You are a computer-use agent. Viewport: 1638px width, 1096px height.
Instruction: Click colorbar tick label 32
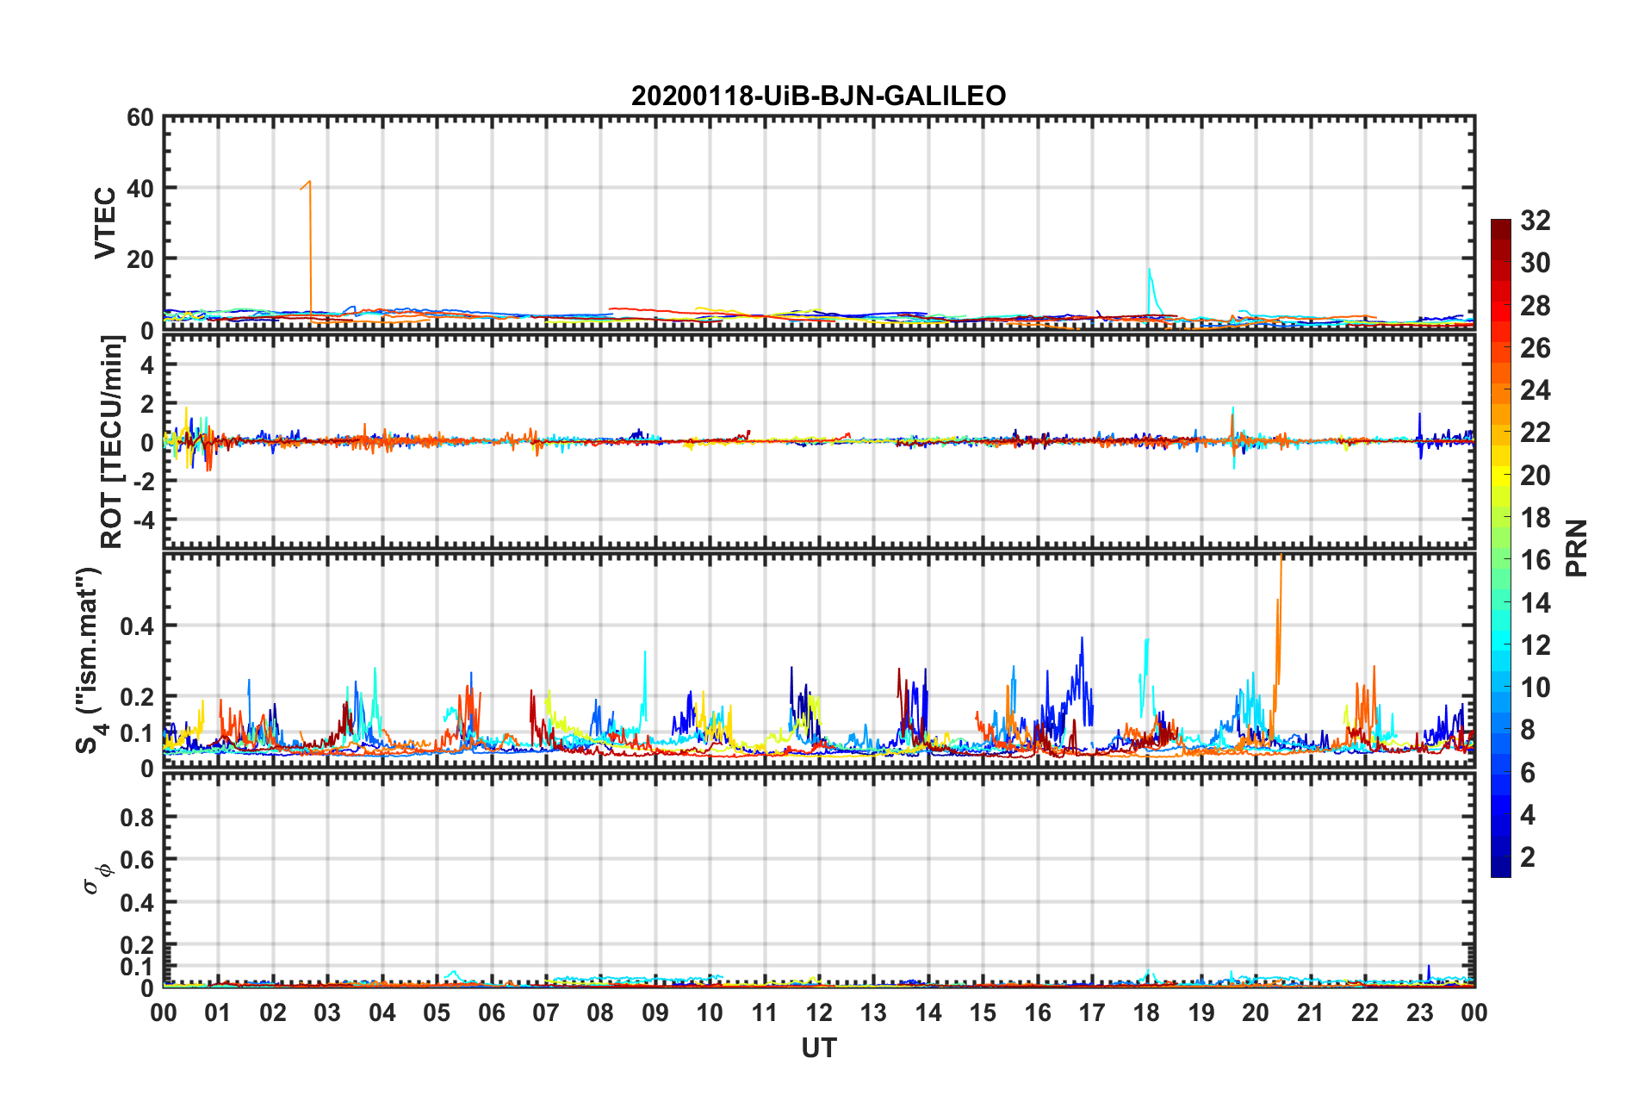tap(1535, 221)
